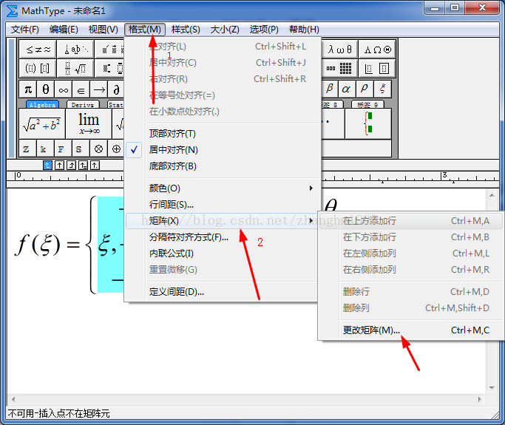
Task: Insert the blackboard Z symbol
Action: click(x=27, y=149)
